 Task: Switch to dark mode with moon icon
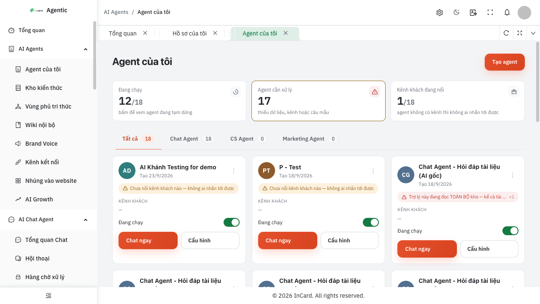point(456,13)
